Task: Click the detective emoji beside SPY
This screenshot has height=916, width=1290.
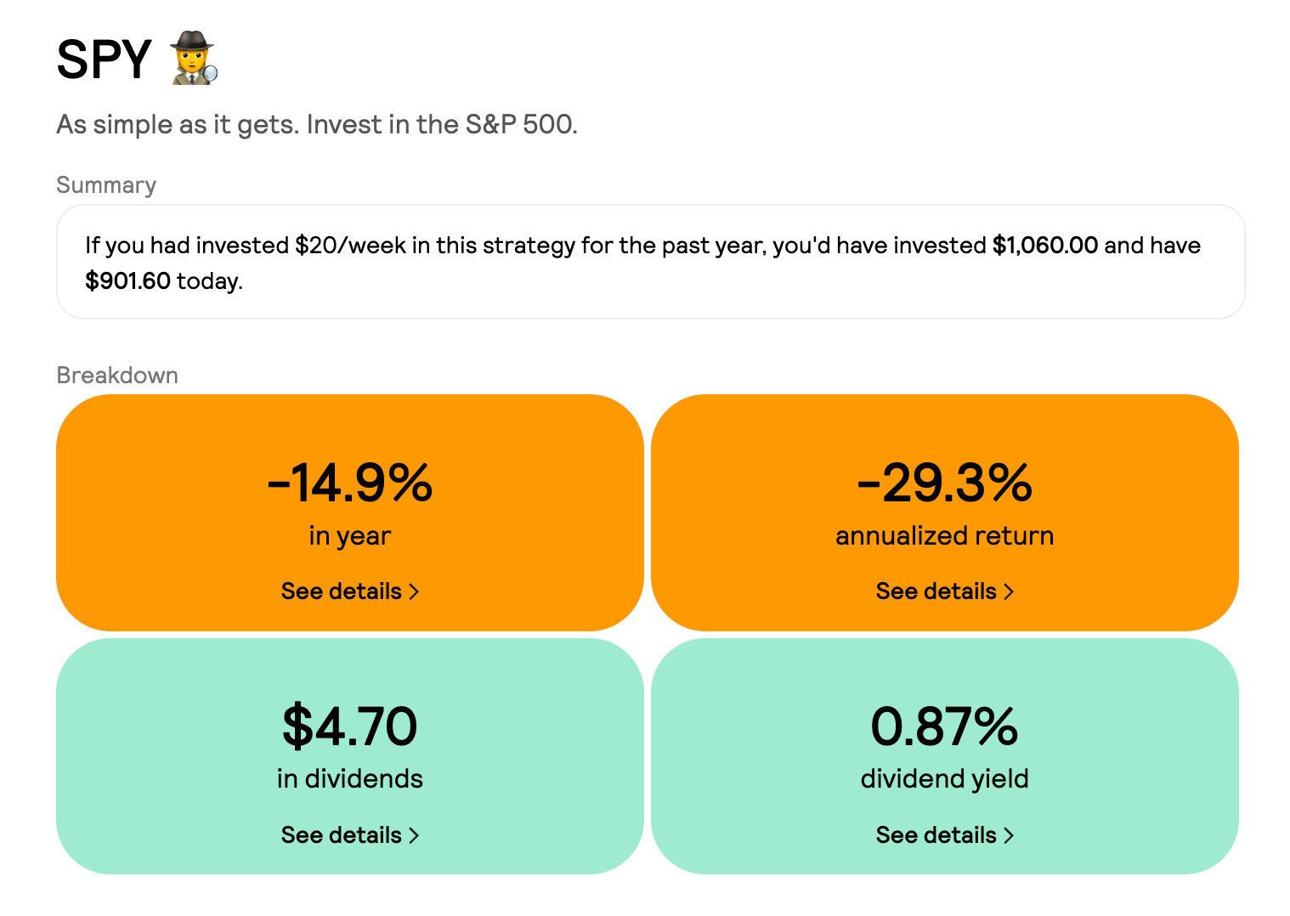Action: [x=194, y=59]
